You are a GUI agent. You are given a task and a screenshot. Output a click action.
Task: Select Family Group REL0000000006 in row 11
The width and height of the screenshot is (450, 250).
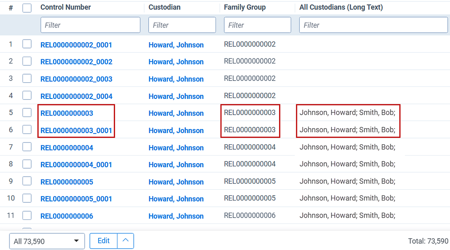point(250,215)
